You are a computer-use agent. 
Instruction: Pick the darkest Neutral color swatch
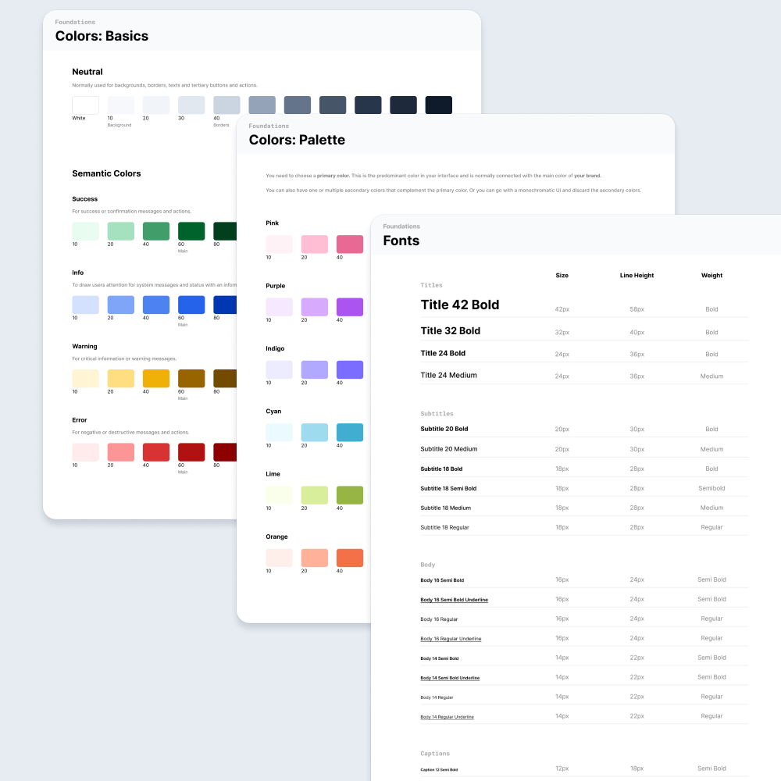438,105
